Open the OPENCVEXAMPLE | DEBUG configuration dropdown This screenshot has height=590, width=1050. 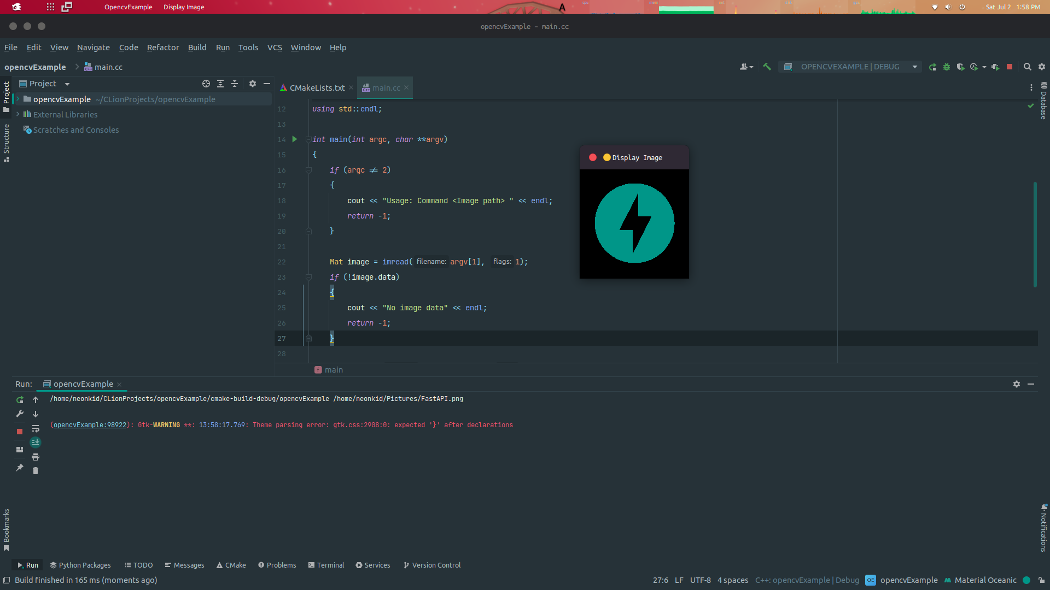(914, 67)
